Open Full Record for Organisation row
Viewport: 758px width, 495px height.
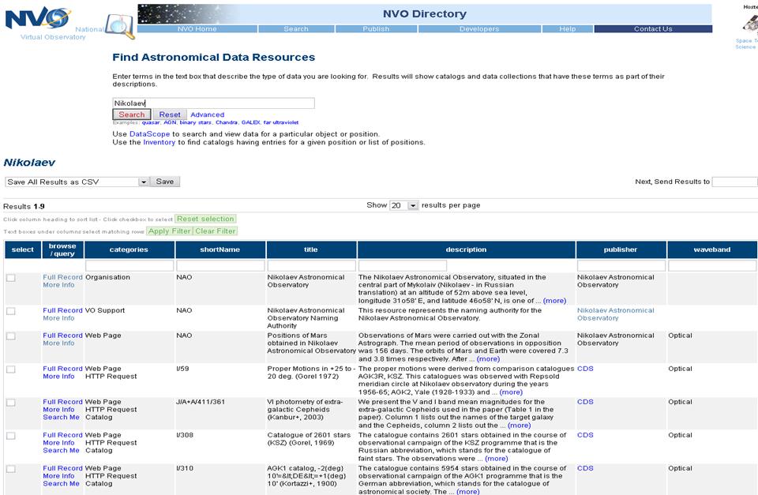(x=63, y=277)
